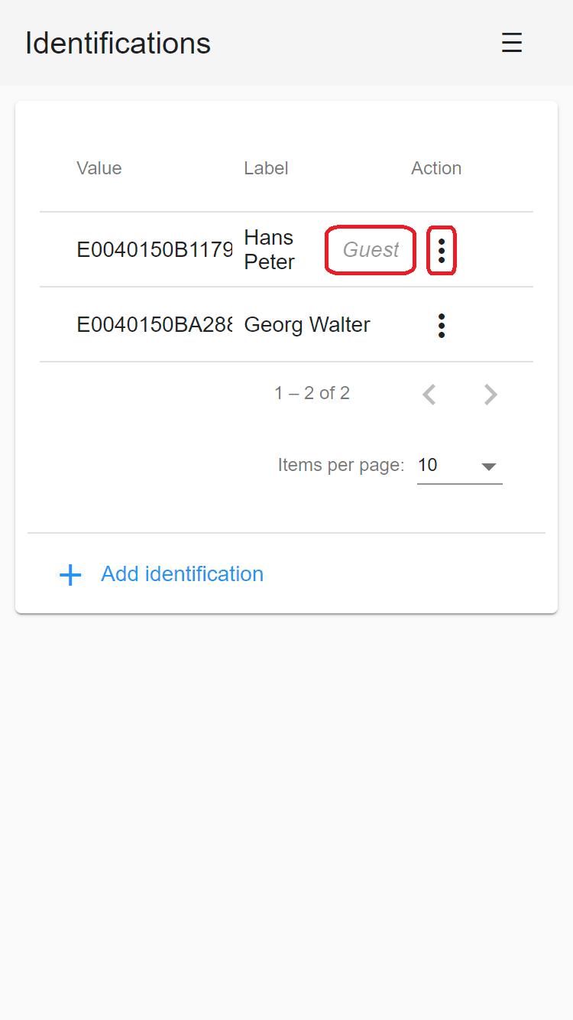The width and height of the screenshot is (573, 1020).
Task: Click the Action column header
Action: (436, 168)
